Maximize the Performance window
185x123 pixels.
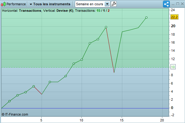178,4
